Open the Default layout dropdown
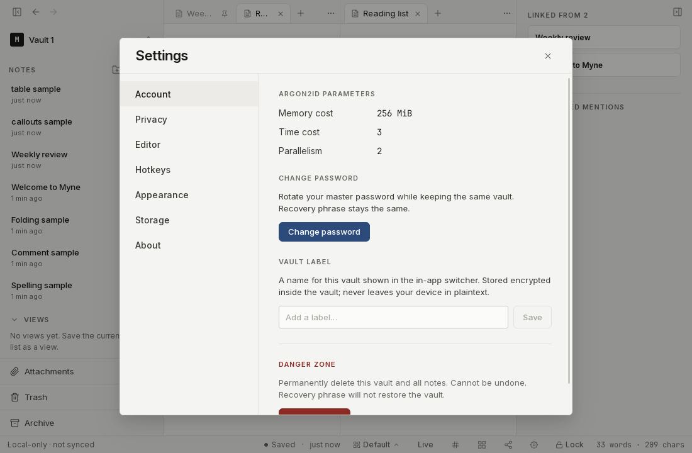692x453 pixels. coord(376,445)
